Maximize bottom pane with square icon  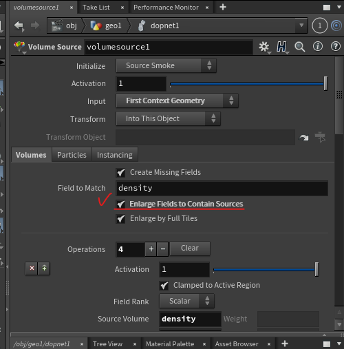(327, 344)
